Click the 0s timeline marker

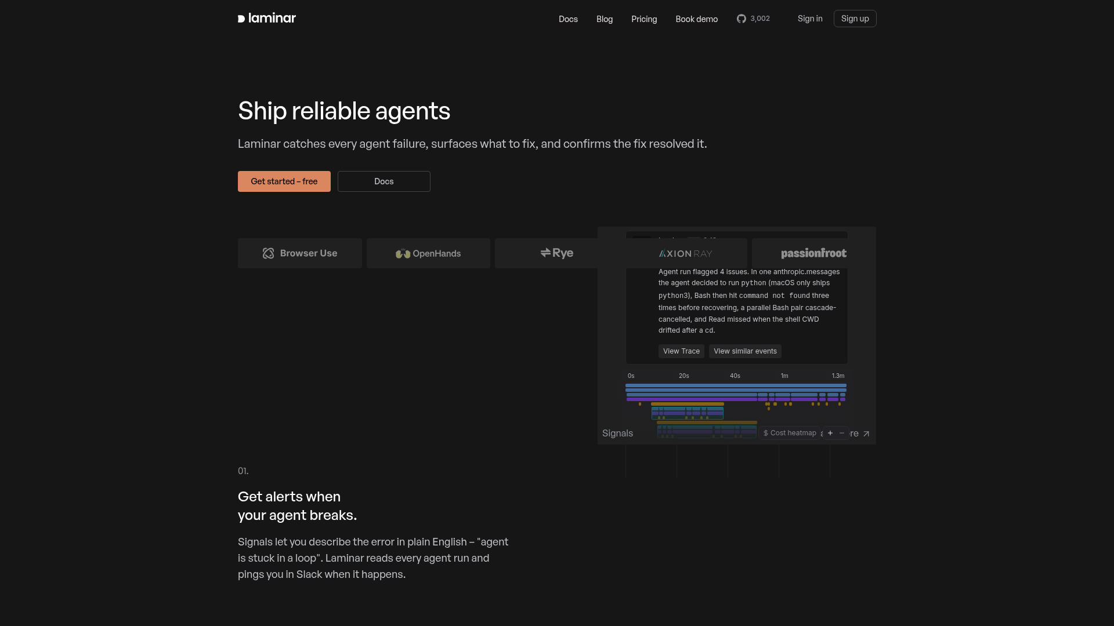(x=631, y=376)
